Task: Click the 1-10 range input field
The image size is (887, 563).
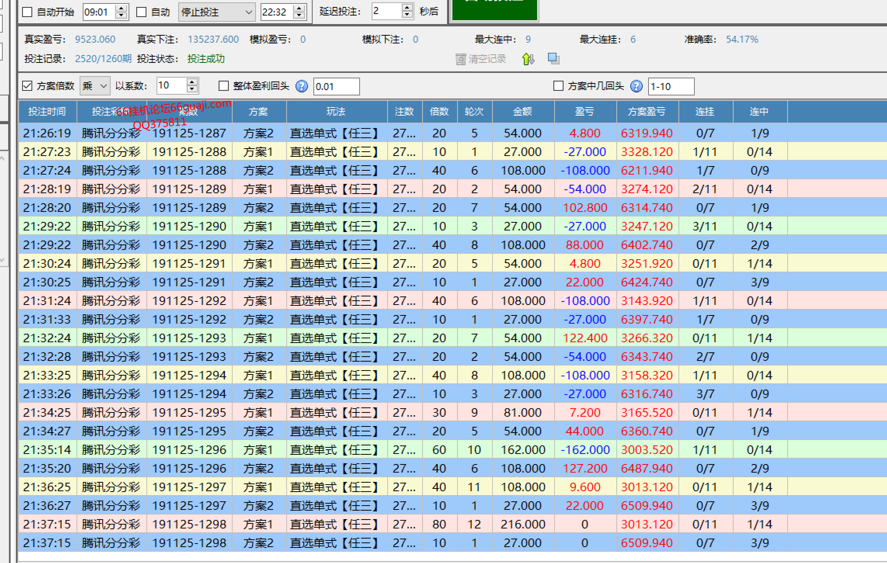Action: pyautogui.click(x=671, y=86)
